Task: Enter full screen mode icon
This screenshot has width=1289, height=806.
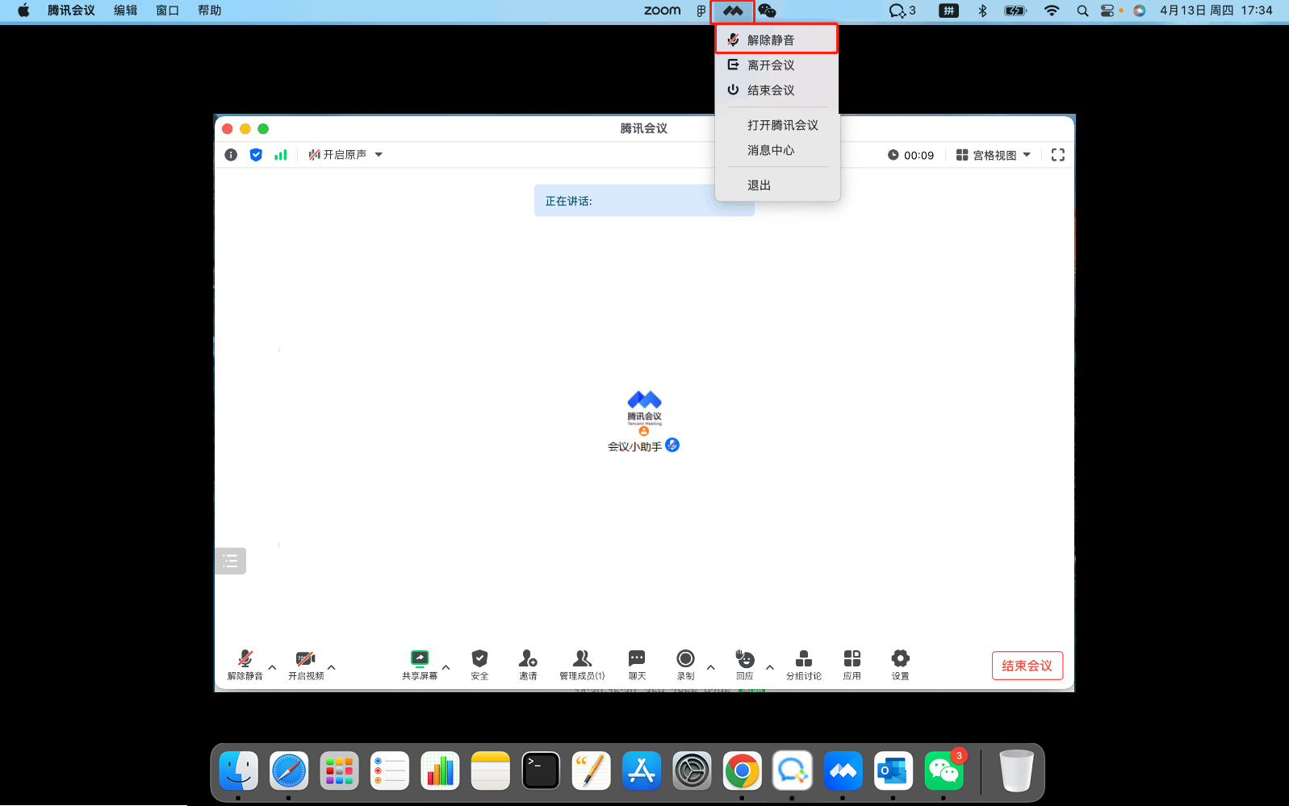Action: pyautogui.click(x=1058, y=155)
